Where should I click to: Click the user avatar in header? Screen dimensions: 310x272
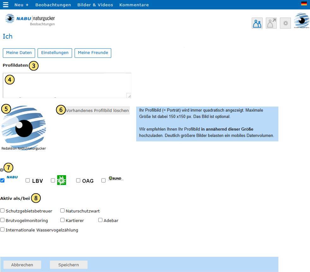(x=301, y=21)
